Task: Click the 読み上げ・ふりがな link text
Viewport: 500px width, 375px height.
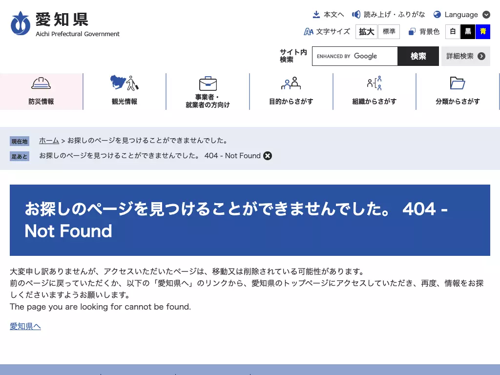Action: [x=395, y=14]
